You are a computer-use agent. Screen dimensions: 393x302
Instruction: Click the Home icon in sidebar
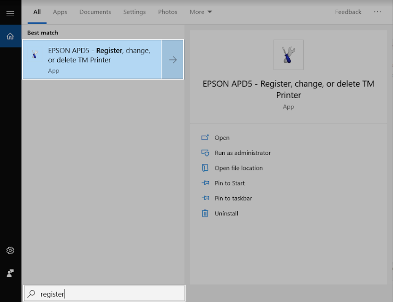click(x=10, y=36)
